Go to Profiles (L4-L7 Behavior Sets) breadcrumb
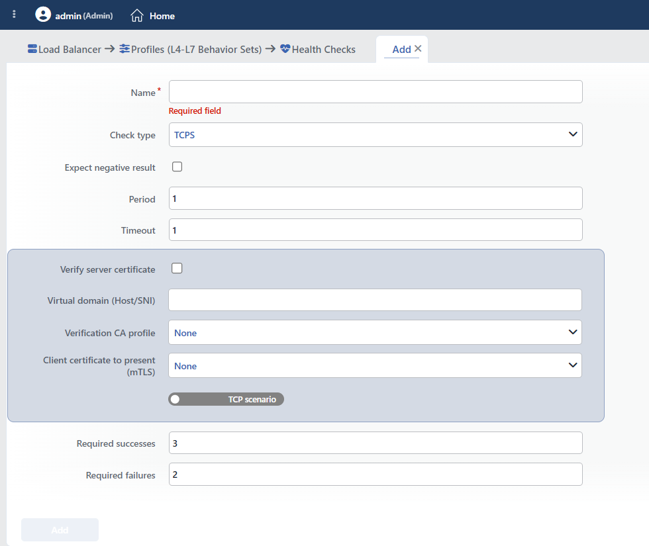The width and height of the screenshot is (649, 546). tap(196, 49)
